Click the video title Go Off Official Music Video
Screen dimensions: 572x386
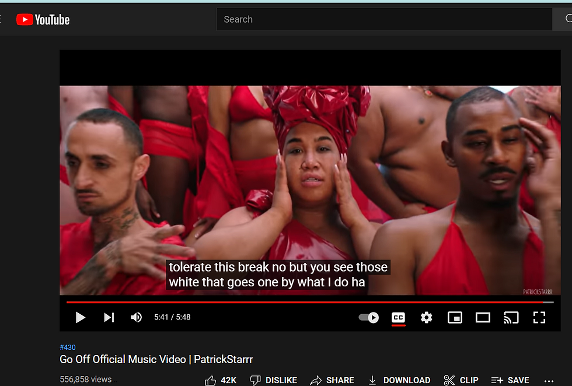(x=156, y=359)
